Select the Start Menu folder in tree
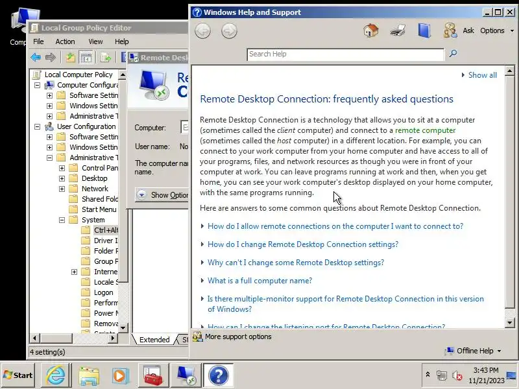Viewport: 519px width, 389px height. pyautogui.click(x=99, y=209)
